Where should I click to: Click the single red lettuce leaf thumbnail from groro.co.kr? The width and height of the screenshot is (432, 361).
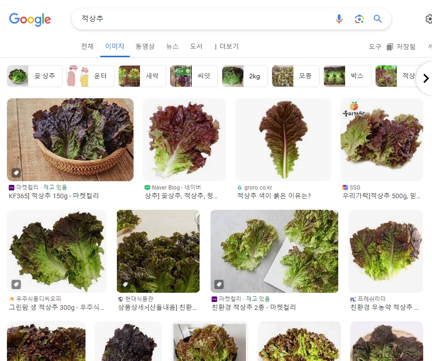click(283, 139)
